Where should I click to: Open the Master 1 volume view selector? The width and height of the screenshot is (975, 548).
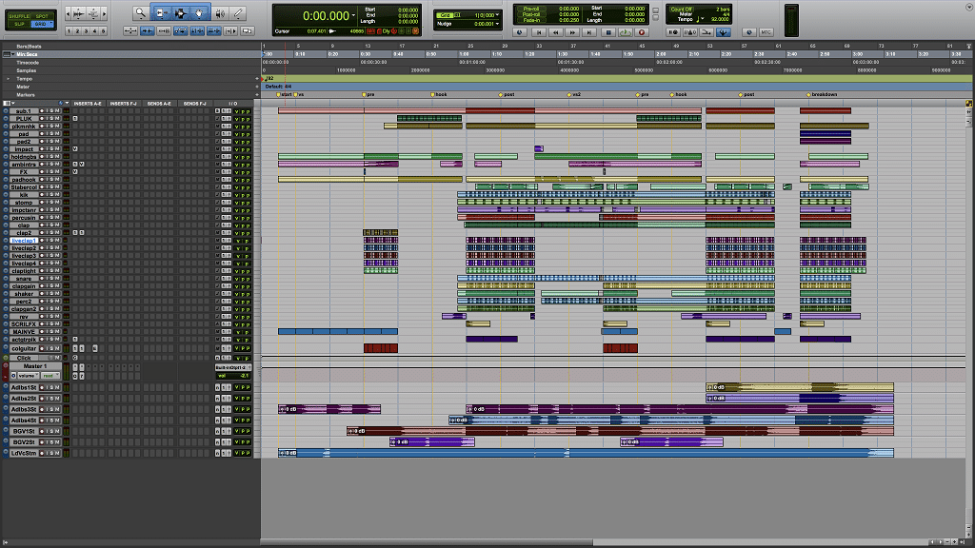coord(29,376)
